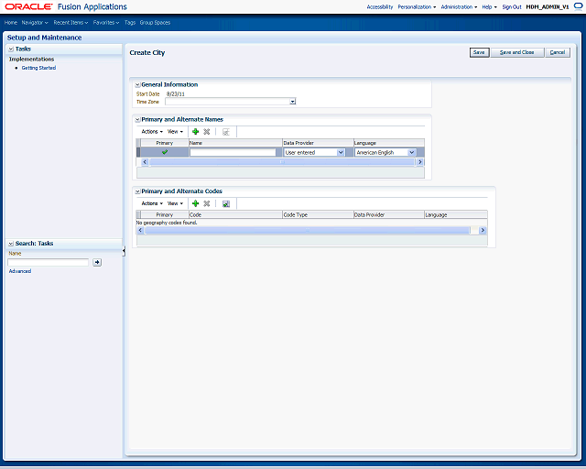Collapse the left pane with splitter arrow

point(124,251)
